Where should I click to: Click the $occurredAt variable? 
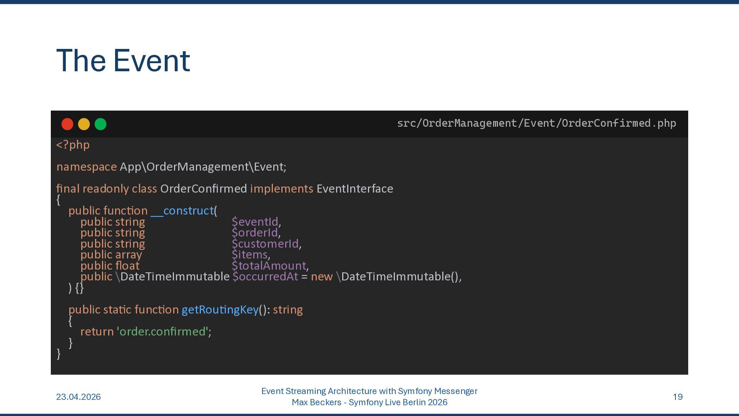pos(265,277)
